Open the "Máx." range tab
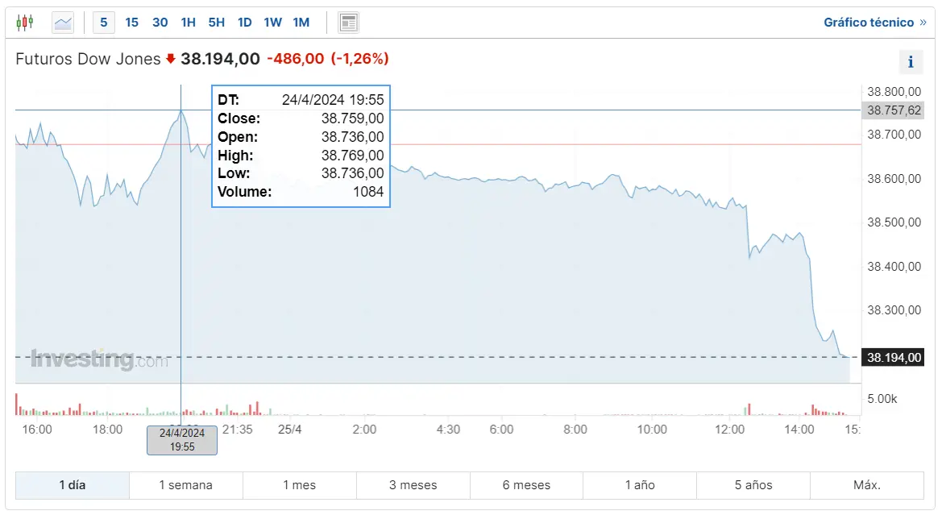 click(x=865, y=485)
